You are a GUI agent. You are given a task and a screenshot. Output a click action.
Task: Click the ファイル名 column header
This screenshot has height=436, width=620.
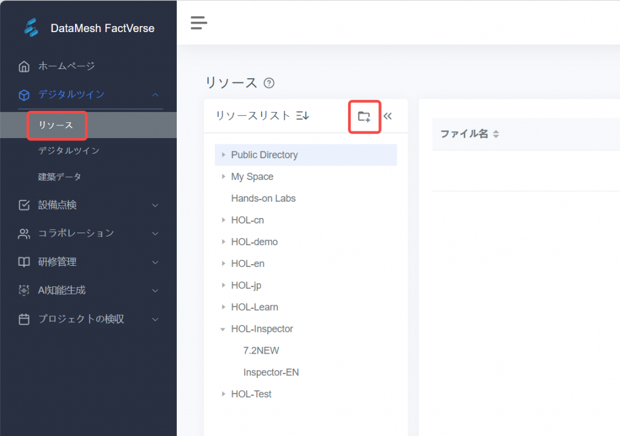[x=464, y=134]
